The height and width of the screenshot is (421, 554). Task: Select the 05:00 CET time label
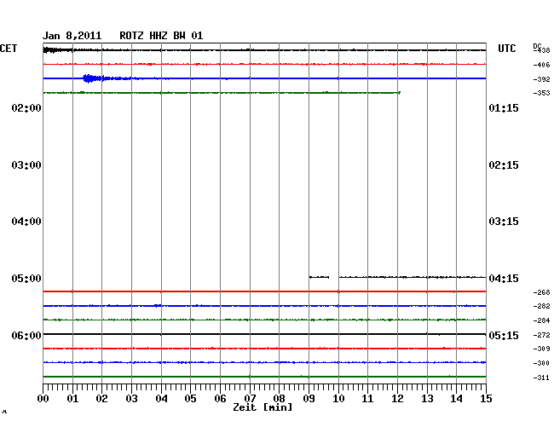point(26,279)
